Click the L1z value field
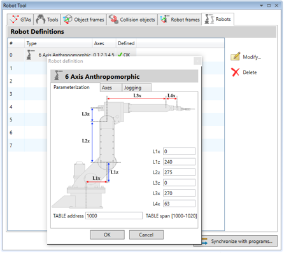This screenshot has height=253, width=284. click(179, 162)
